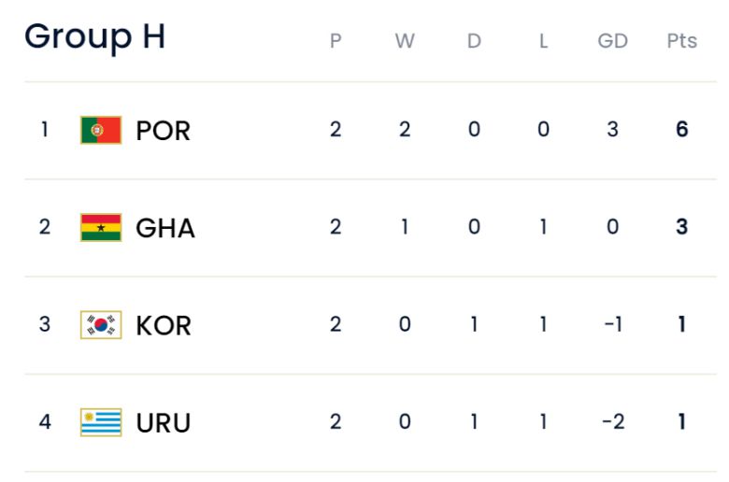Click the L column header
729x482 pixels.
(x=543, y=42)
